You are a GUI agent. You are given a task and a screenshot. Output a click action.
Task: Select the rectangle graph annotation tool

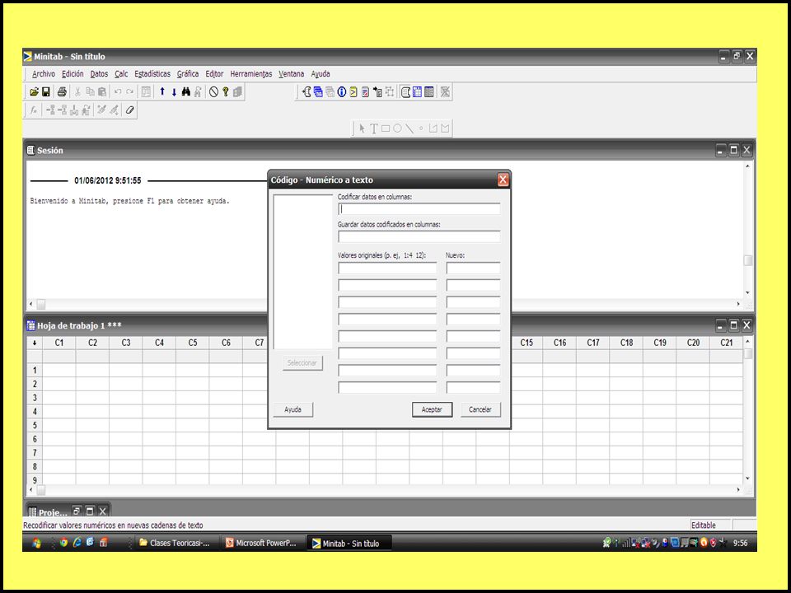386,128
